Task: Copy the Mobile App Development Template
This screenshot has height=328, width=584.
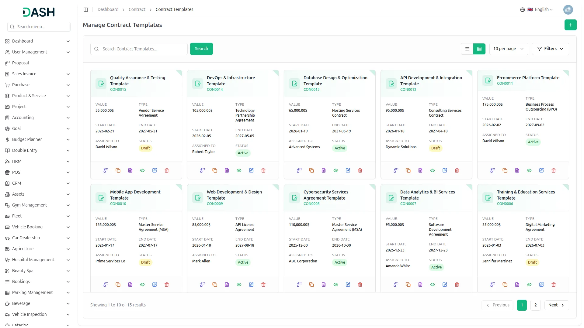Action: [x=118, y=285]
